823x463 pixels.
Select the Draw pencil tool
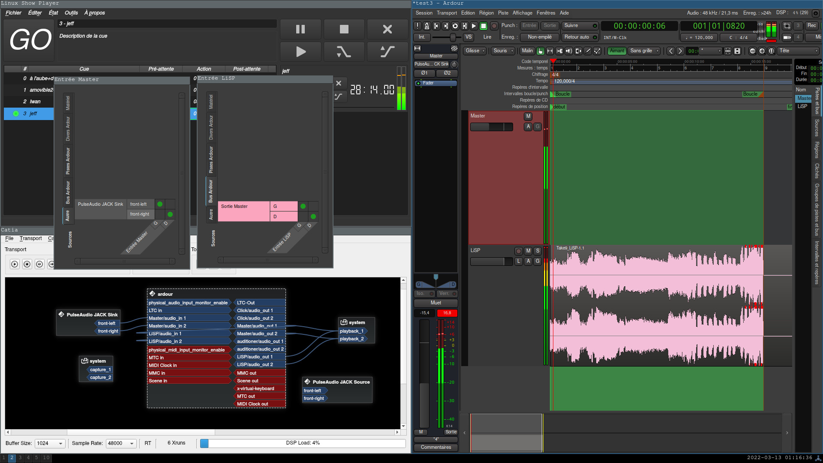pos(588,51)
